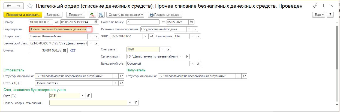Click the Сумма field with 30 064 930,35
This screenshot has width=340, height=112.
(x=46, y=50)
